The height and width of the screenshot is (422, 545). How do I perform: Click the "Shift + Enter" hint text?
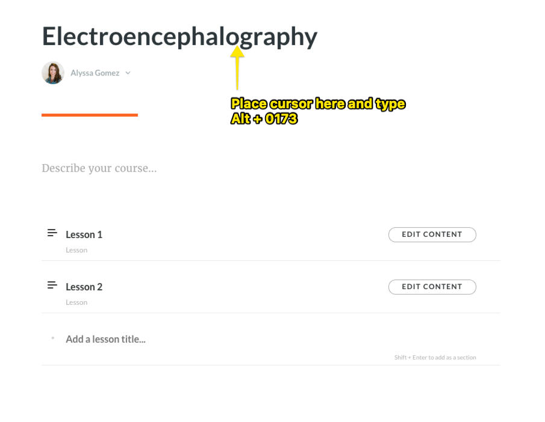tap(435, 358)
